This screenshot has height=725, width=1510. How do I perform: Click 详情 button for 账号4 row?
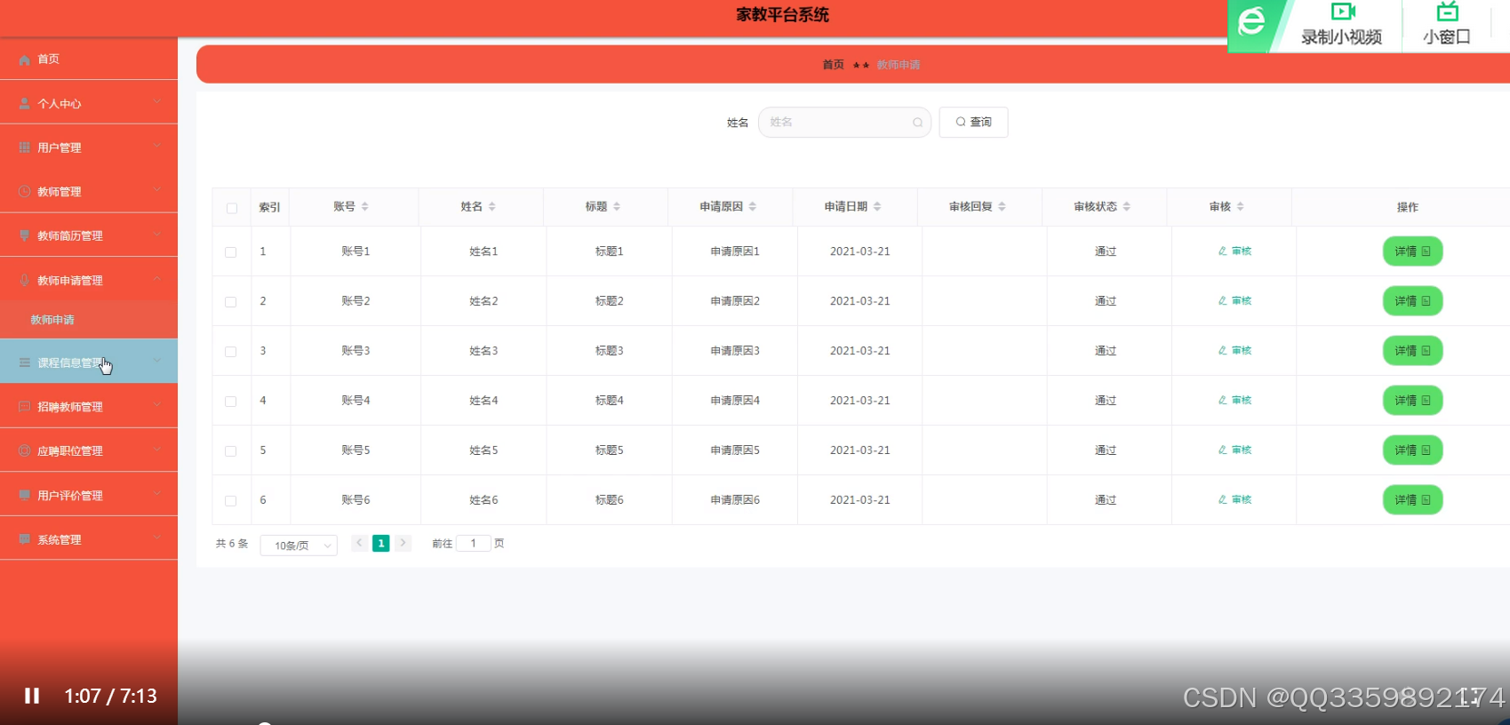point(1412,401)
